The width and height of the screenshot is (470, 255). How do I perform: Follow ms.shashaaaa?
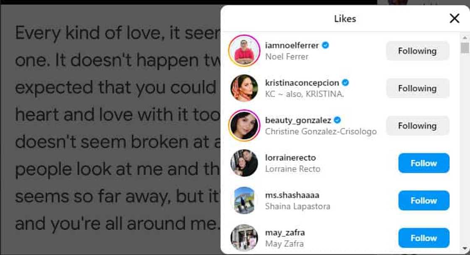coord(423,200)
